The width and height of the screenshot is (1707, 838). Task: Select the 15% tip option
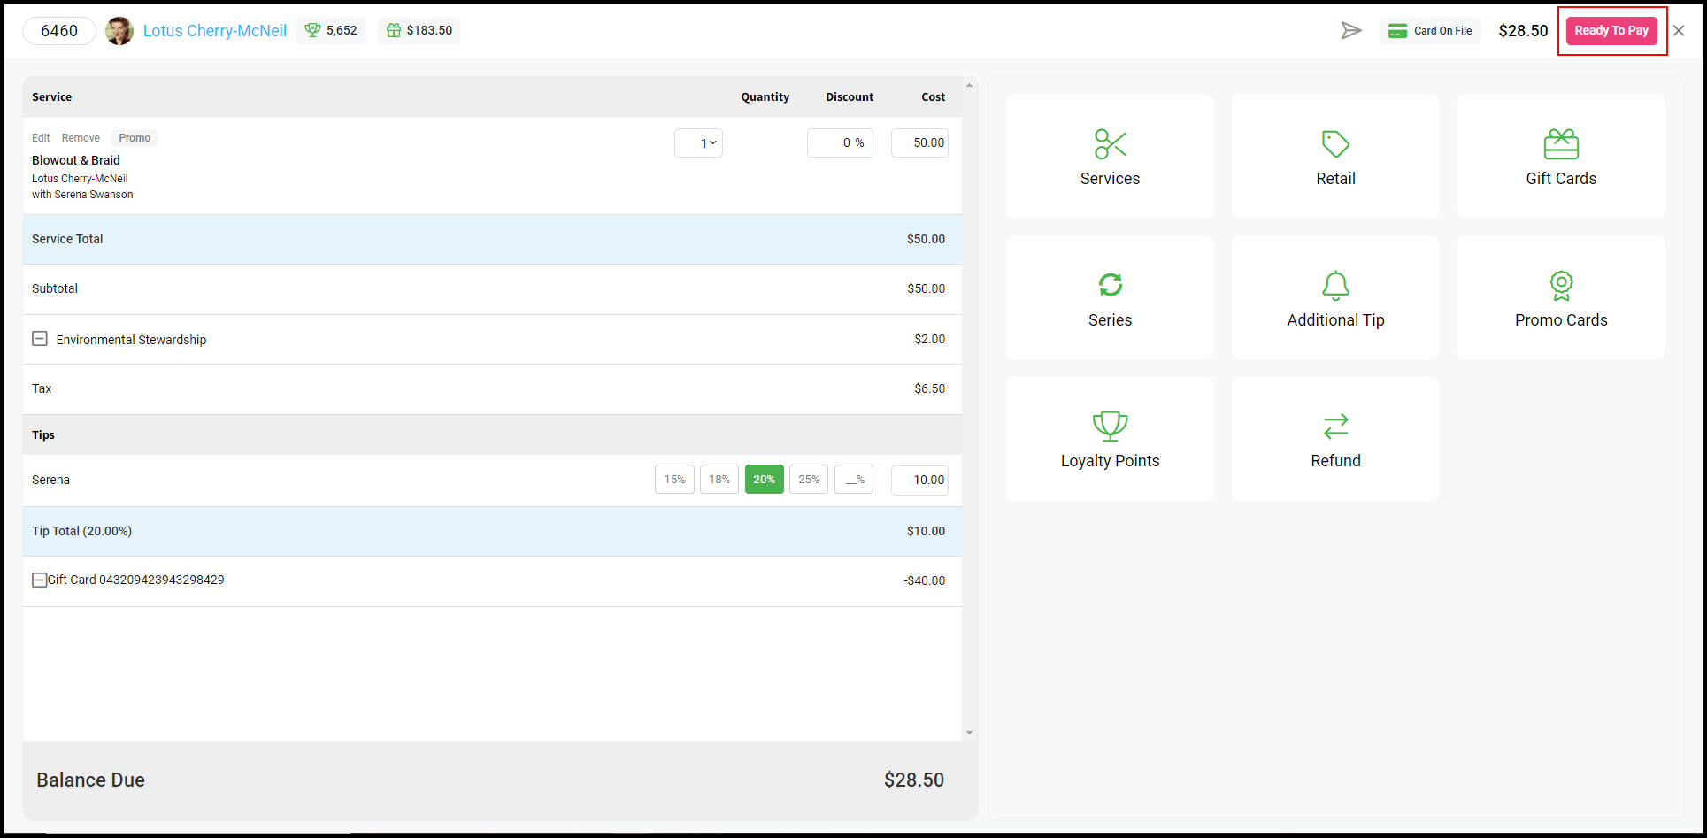674,480
